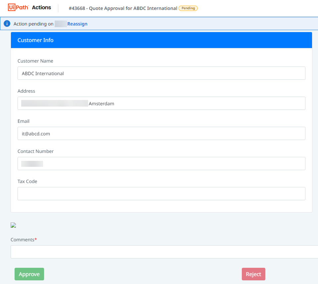Focus the empty Tax Code field

coord(161,194)
